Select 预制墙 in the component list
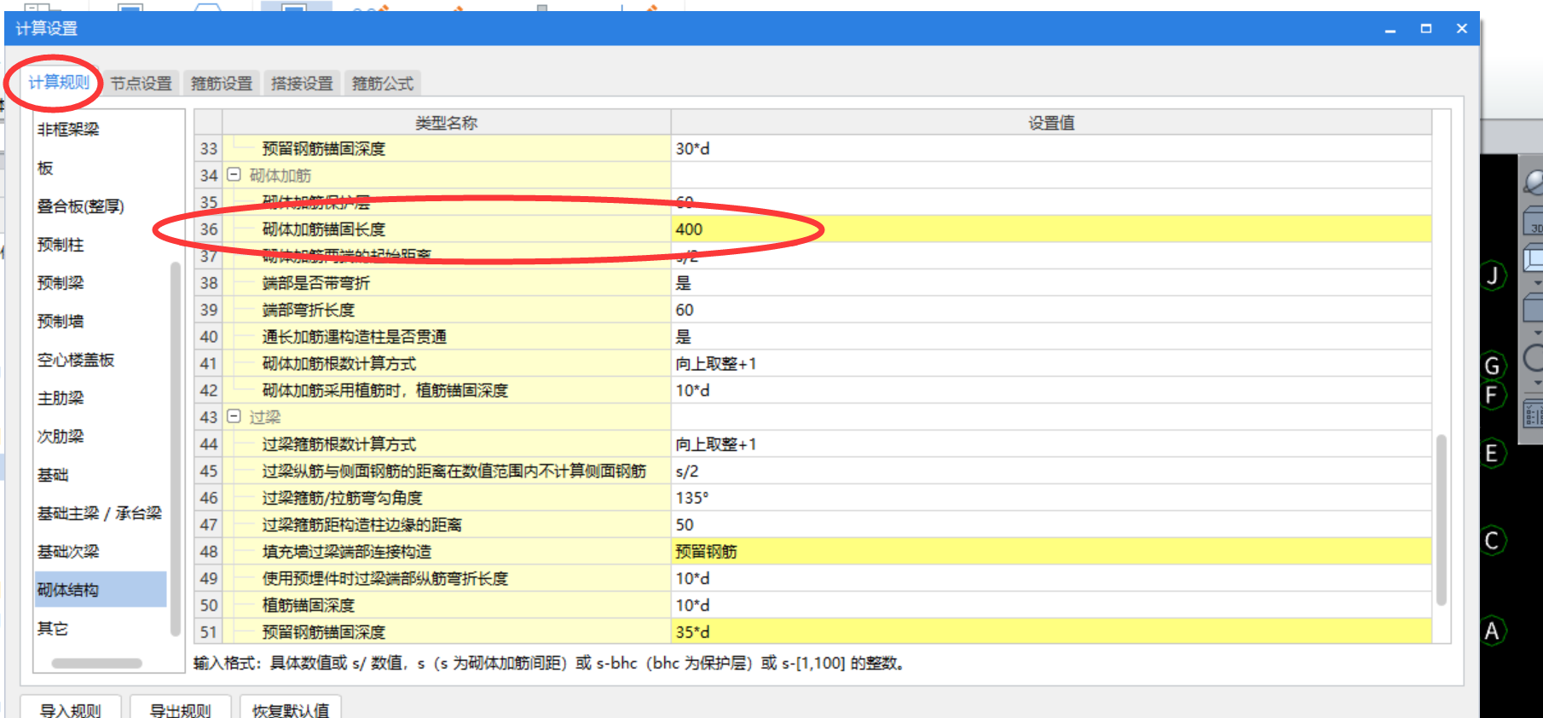The height and width of the screenshot is (718, 1543). click(61, 321)
